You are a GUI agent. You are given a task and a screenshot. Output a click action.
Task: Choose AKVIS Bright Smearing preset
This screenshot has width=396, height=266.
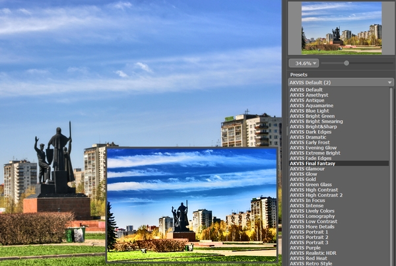[x=339, y=121]
